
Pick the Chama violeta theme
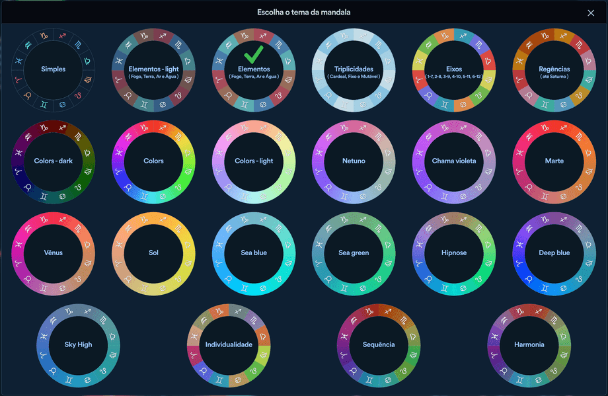[x=453, y=162]
